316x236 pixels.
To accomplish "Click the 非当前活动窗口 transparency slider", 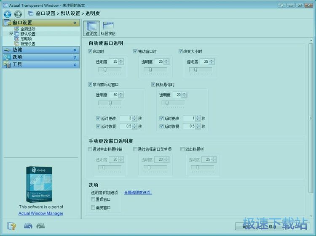I will (x=110, y=103).
